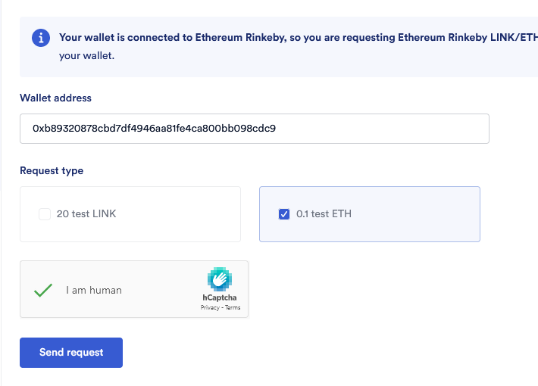Click the Ethereum Rinkeby notice text

(298, 37)
